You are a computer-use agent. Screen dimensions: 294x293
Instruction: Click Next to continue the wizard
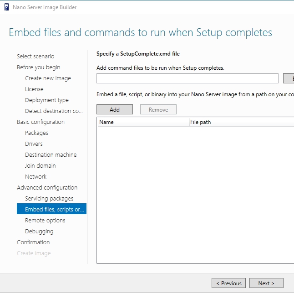tap(266, 283)
